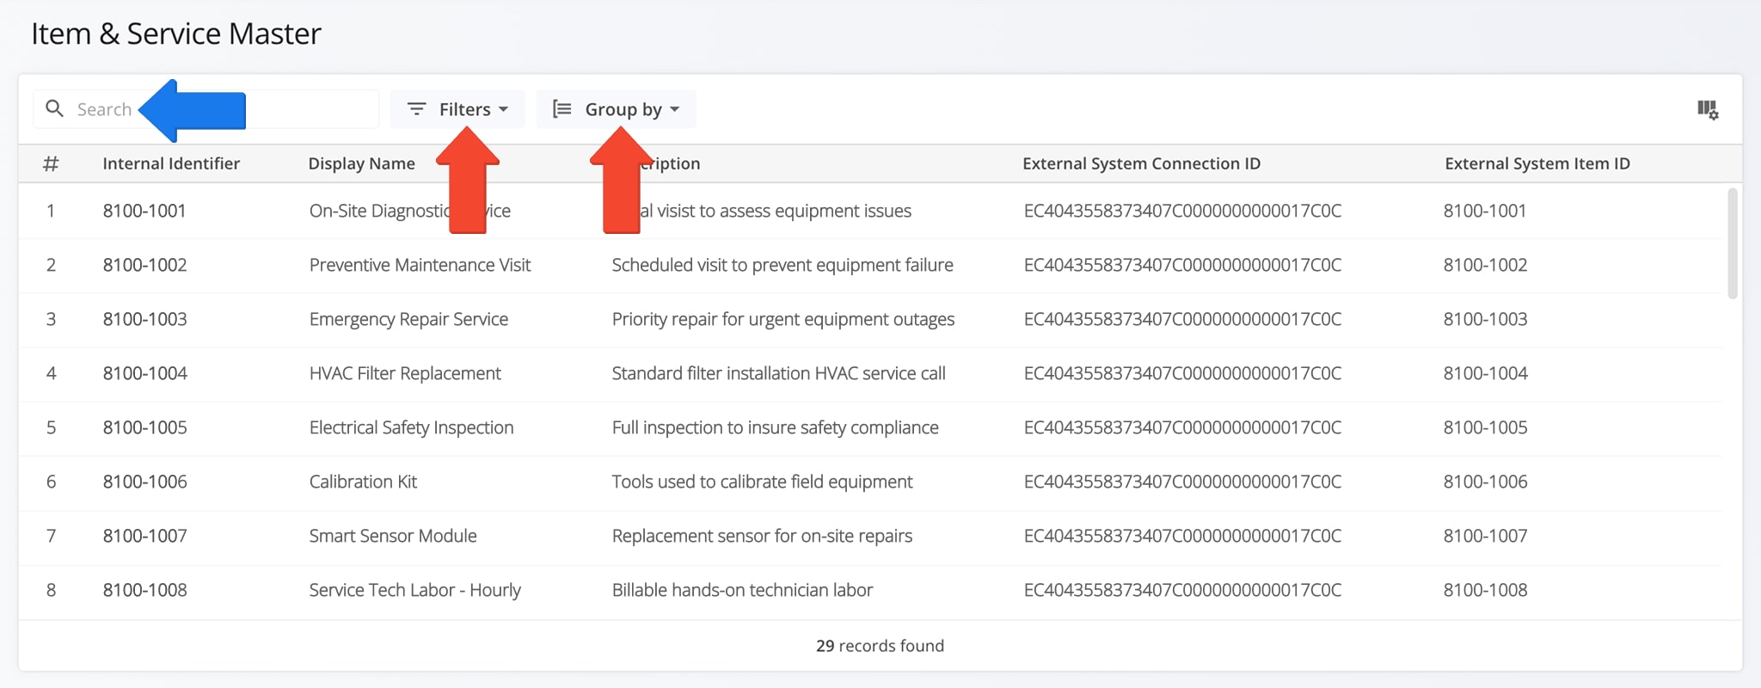This screenshot has width=1761, height=688.
Task: Click the Display Name column header
Action: click(x=361, y=163)
